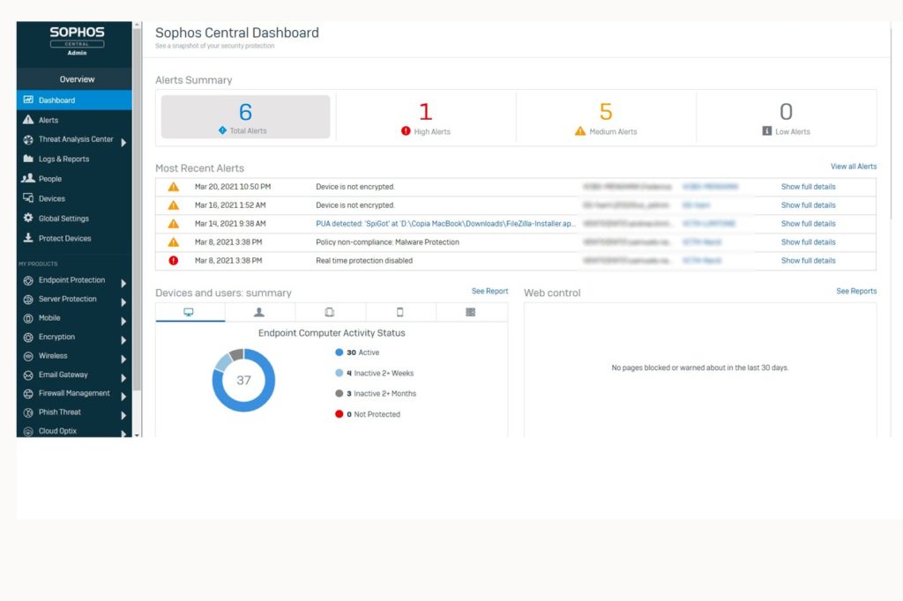903x601 pixels.
Task: Expand the Email Gateway arrow
Action: pos(123,378)
